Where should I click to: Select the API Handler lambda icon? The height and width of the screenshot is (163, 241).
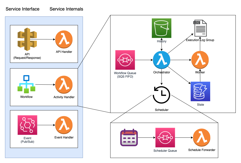click(x=64, y=40)
